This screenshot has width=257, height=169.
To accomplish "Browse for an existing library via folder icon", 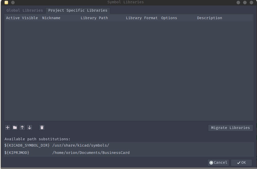I will tap(15, 127).
